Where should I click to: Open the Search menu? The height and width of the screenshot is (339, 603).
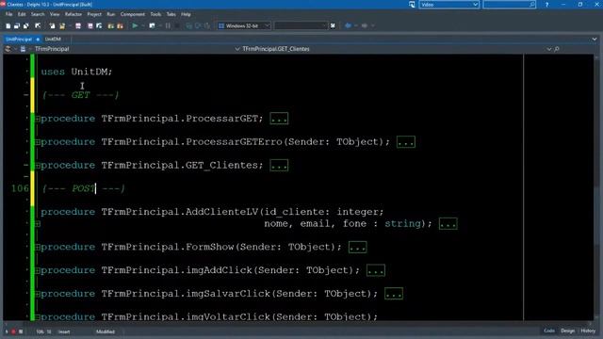38,14
